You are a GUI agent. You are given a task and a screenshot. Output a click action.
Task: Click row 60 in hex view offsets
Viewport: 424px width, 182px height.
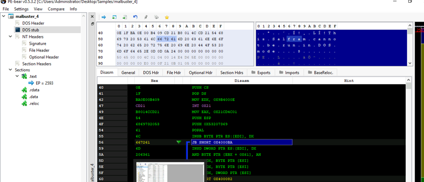click(101, 45)
